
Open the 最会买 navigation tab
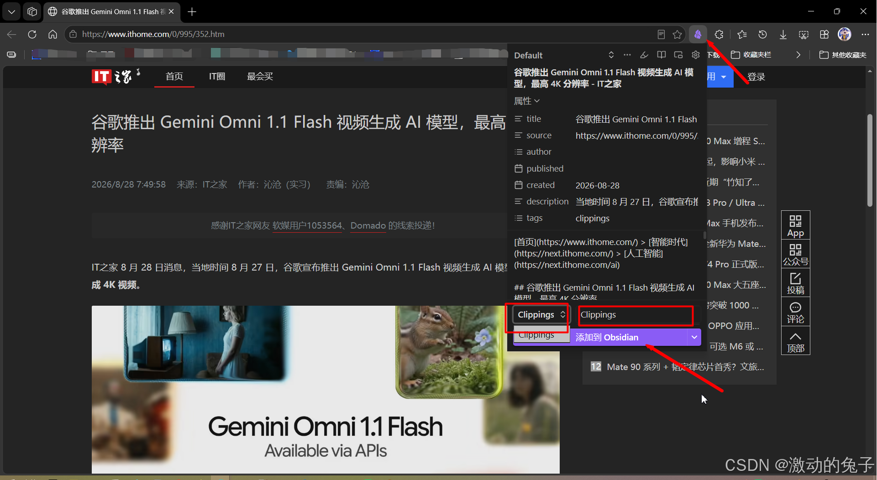coord(260,77)
